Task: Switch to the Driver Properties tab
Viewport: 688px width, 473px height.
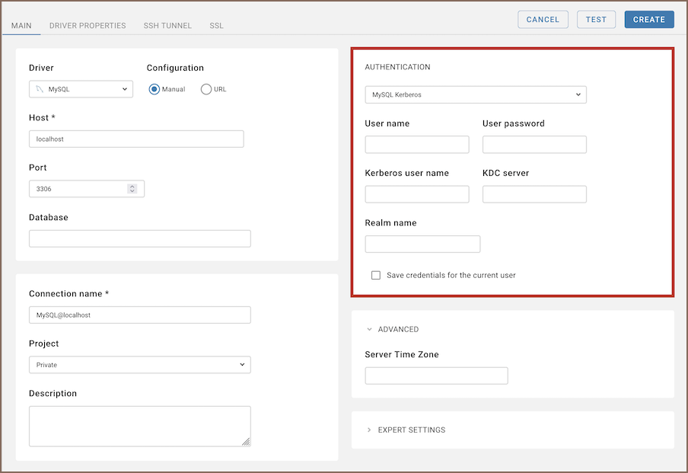Action: [88, 26]
